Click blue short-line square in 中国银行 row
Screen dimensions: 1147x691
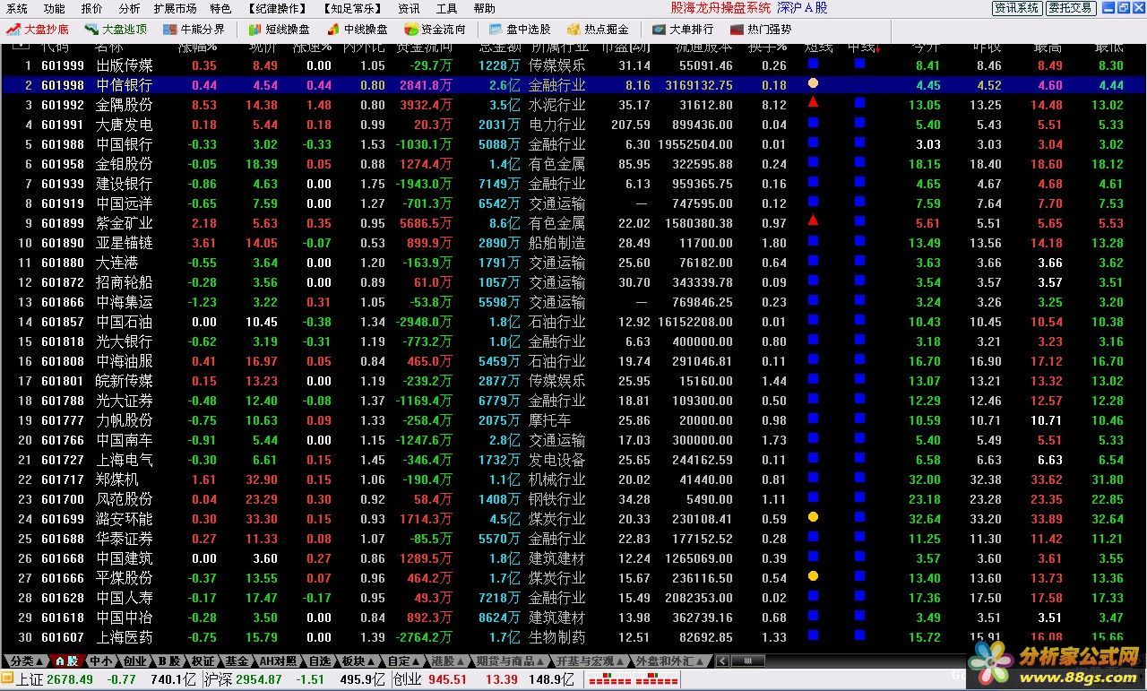813,143
